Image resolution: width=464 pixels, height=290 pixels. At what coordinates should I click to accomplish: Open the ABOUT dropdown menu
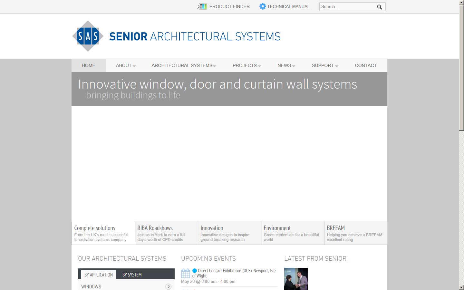pos(124,65)
